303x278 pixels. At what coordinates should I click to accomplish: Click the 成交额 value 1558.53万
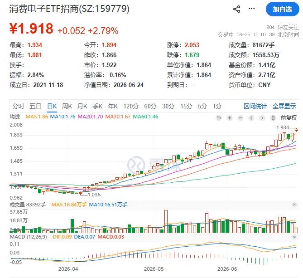[x=266, y=55]
